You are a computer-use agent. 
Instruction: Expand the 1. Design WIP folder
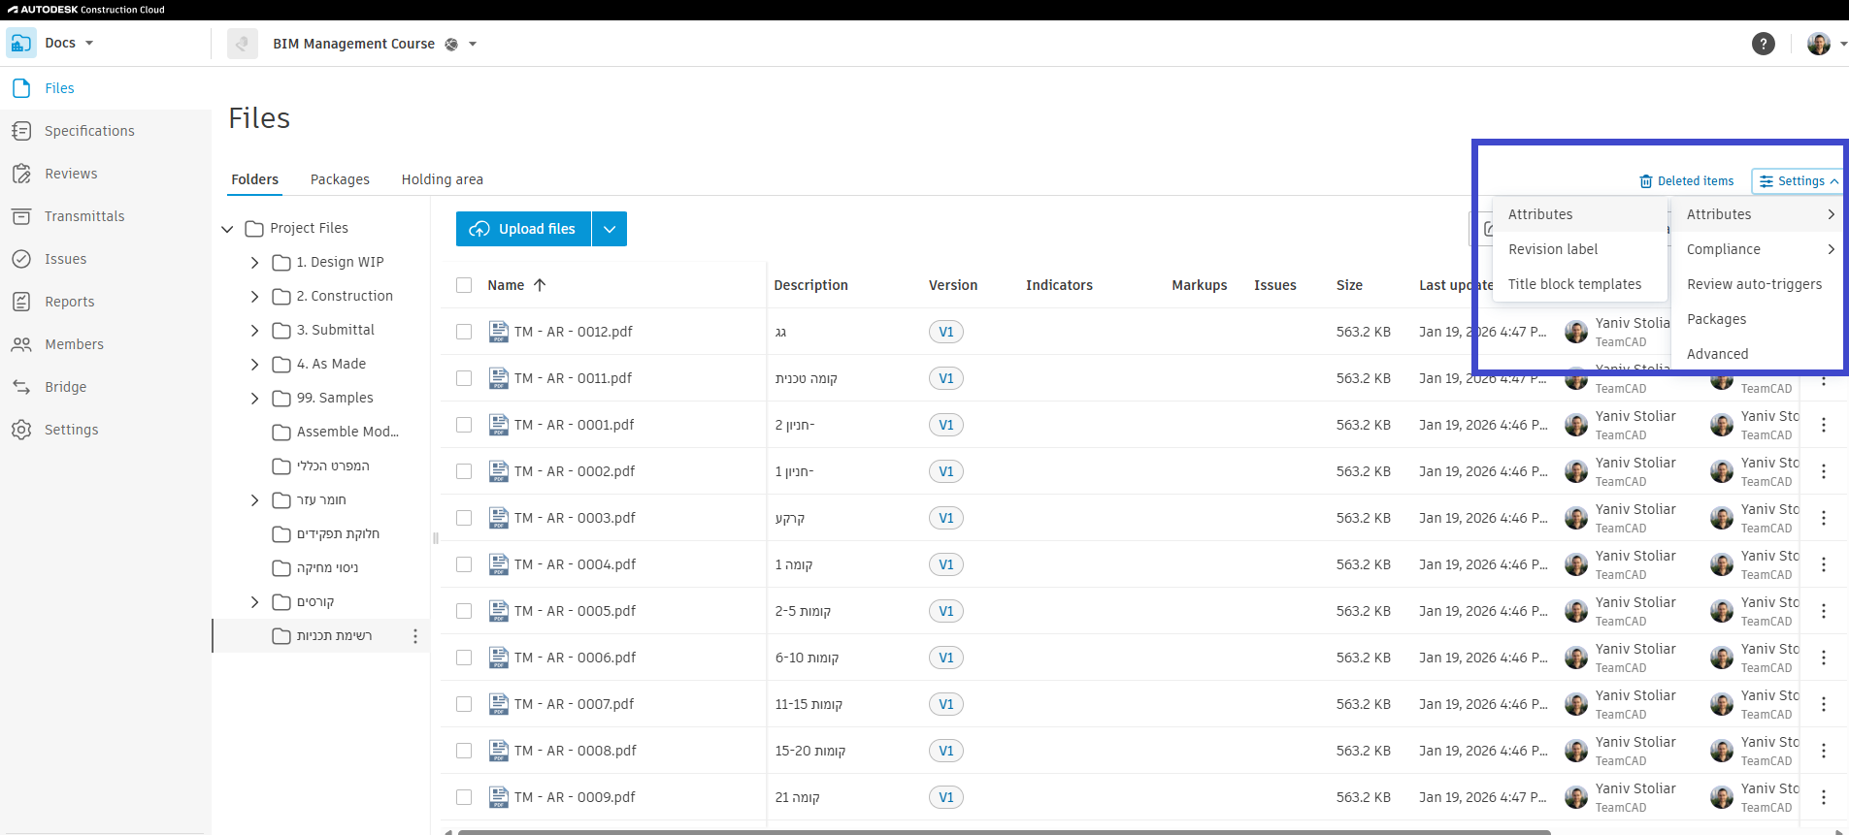point(254,263)
